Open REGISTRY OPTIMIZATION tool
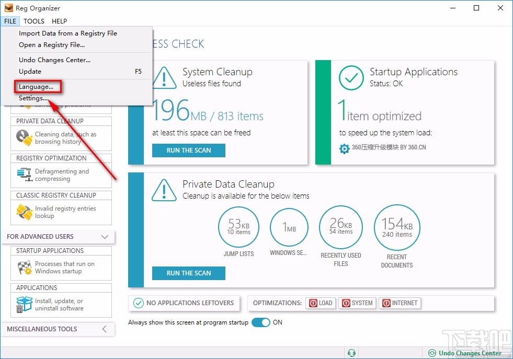The image size is (513, 359). (x=61, y=171)
